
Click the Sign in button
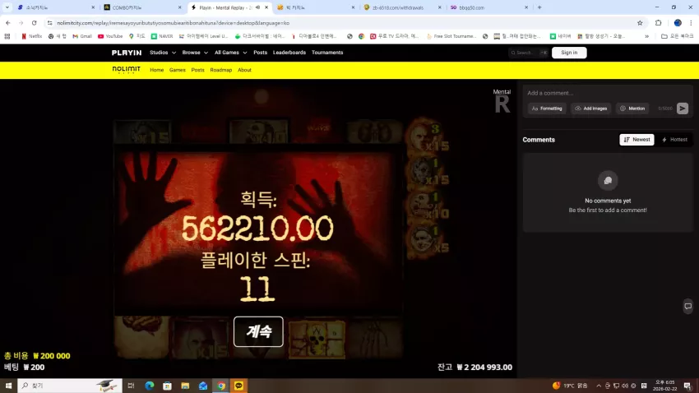(x=569, y=53)
